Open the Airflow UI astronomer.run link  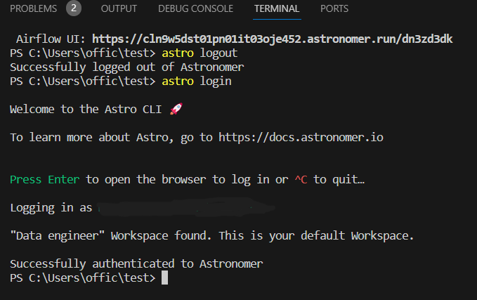pyautogui.click(x=273, y=39)
